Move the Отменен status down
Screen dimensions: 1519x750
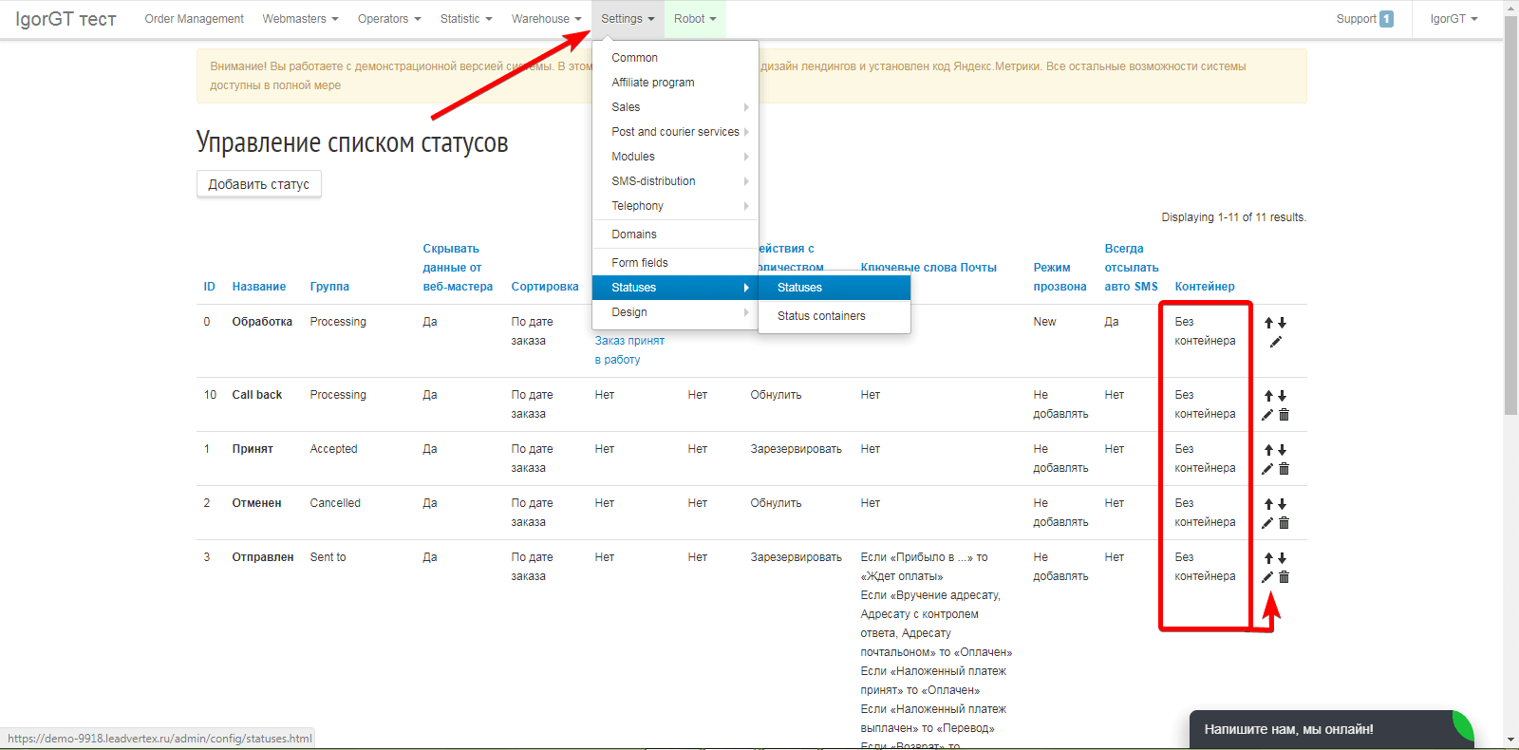click(1282, 504)
